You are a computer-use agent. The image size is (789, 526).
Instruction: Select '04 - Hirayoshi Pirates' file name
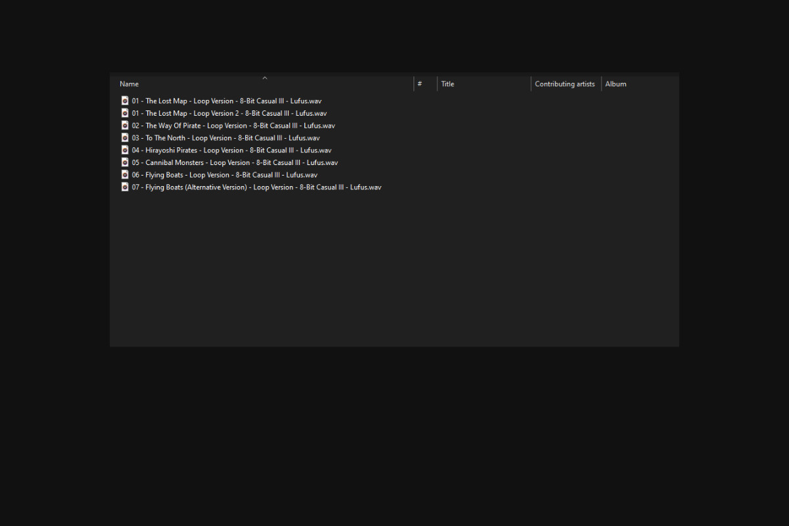231,150
